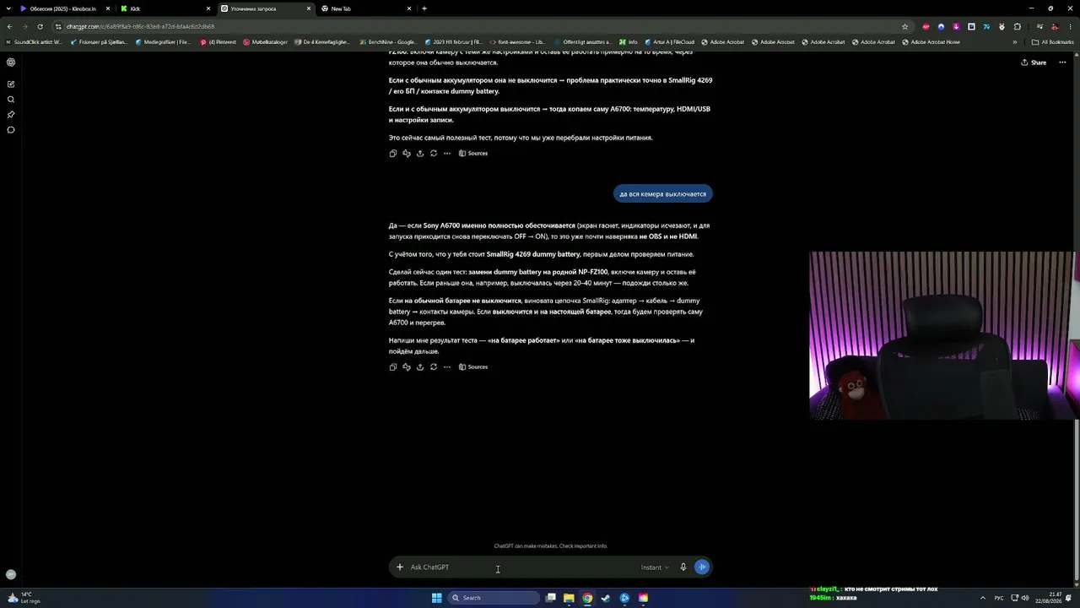The height and width of the screenshot is (608, 1080).
Task: Open the Extensions puzzle-piece menu
Action: point(1017,26)
